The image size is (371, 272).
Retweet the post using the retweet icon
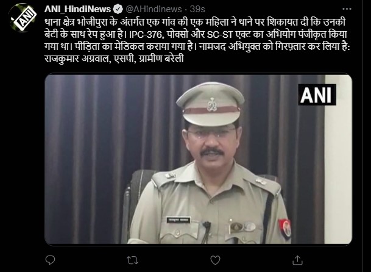(x=133, y=260)
